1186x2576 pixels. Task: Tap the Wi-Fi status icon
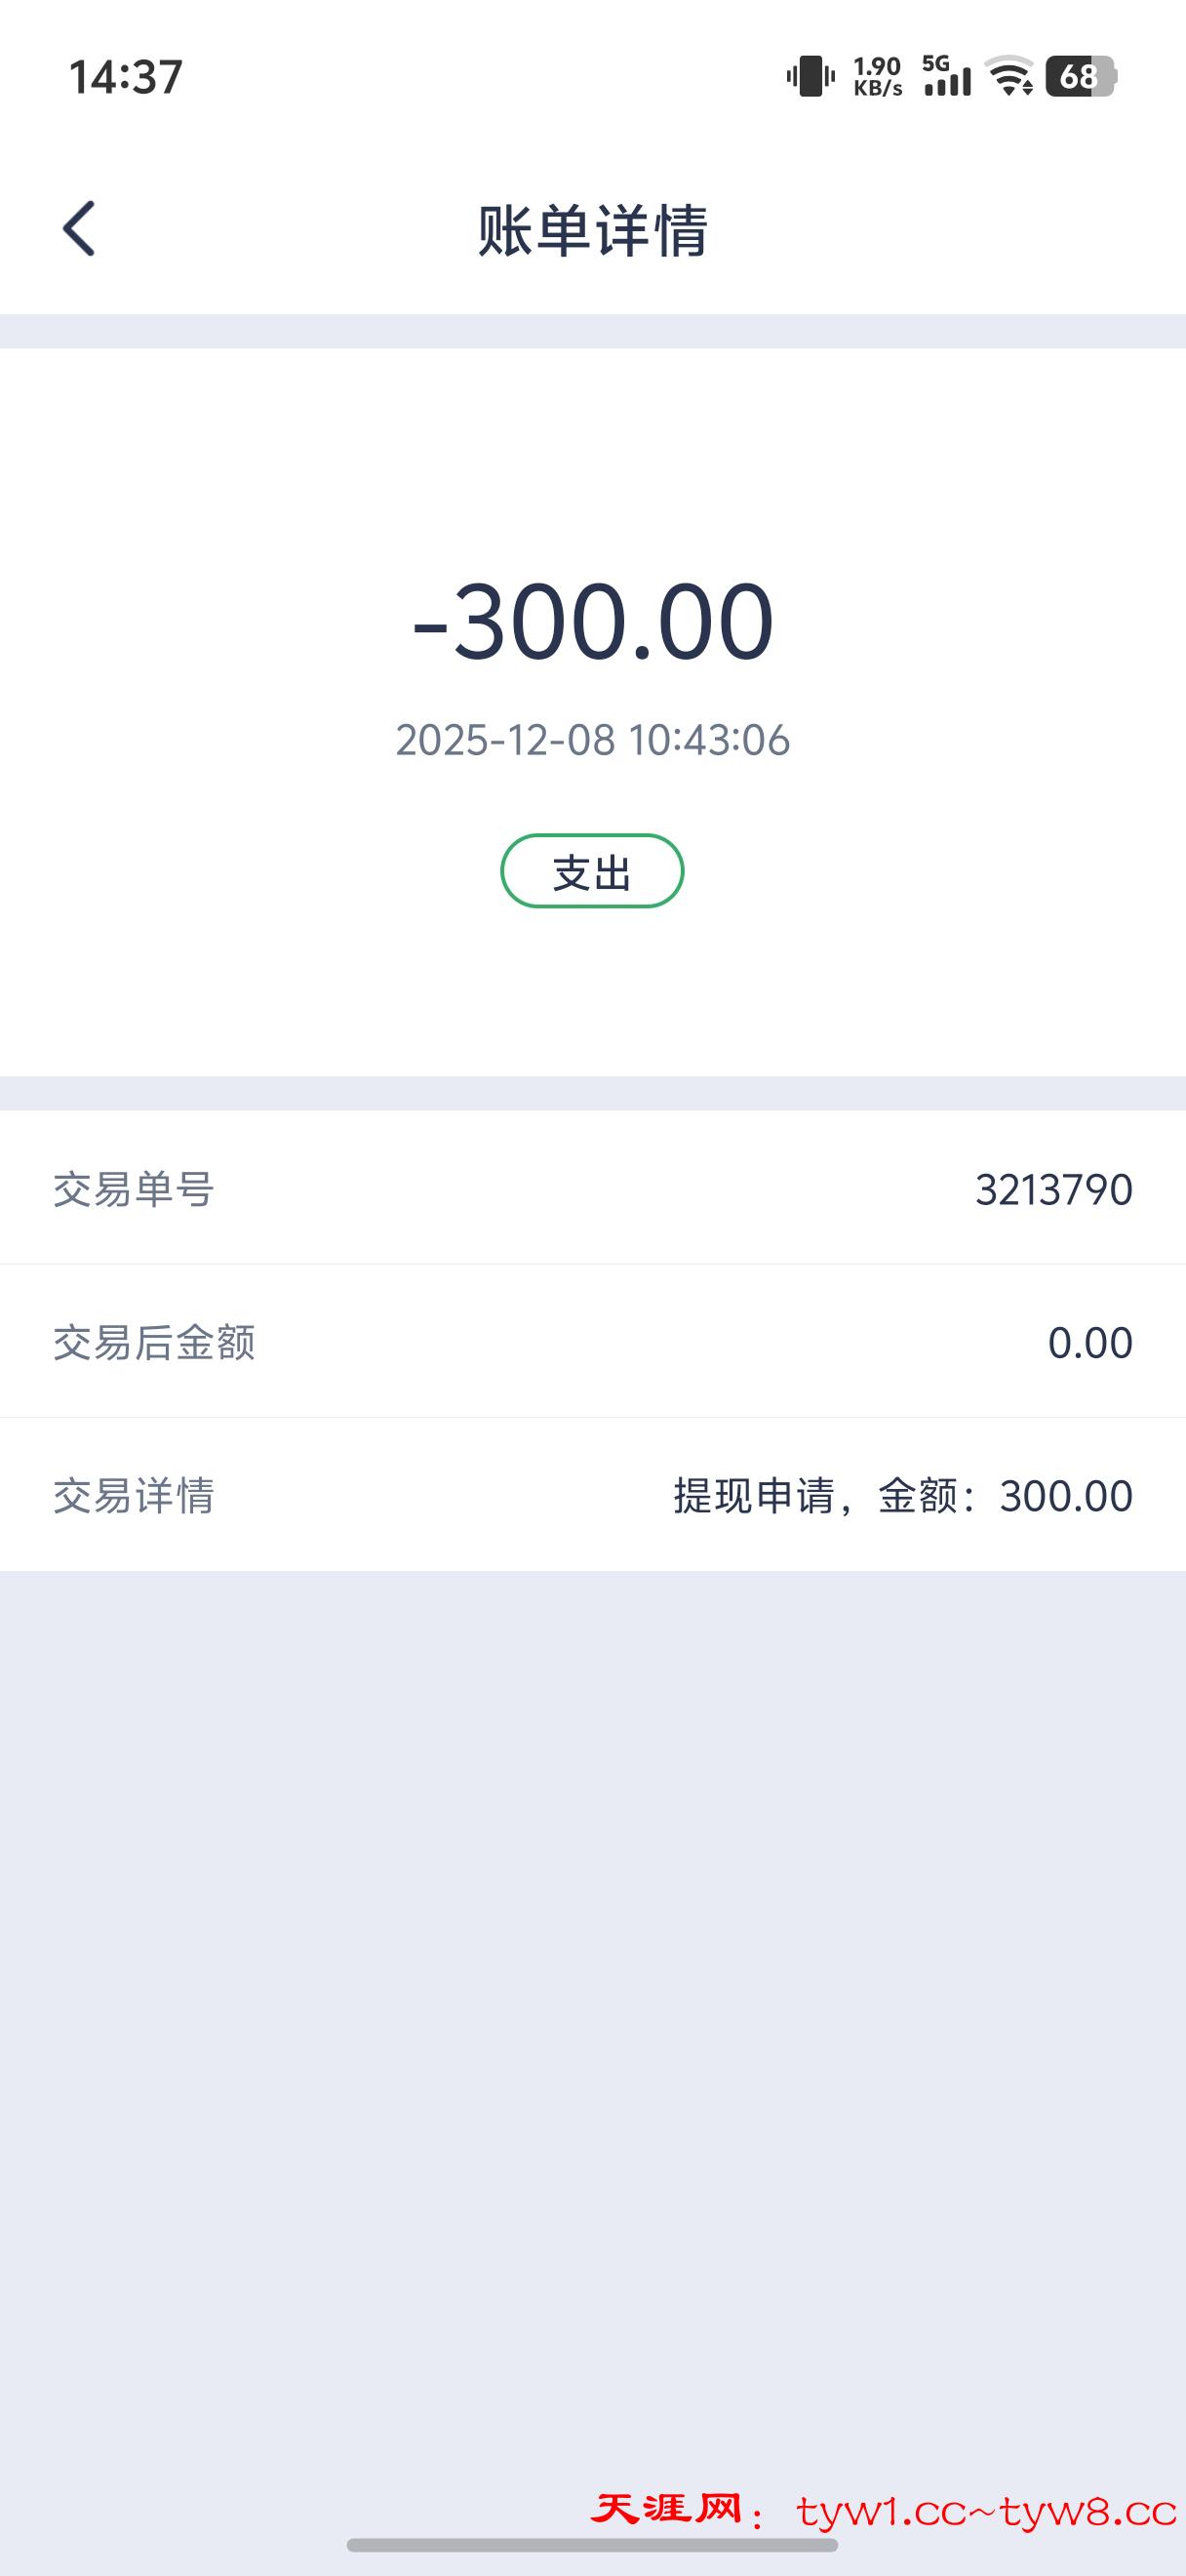[x=1009, y=76]
